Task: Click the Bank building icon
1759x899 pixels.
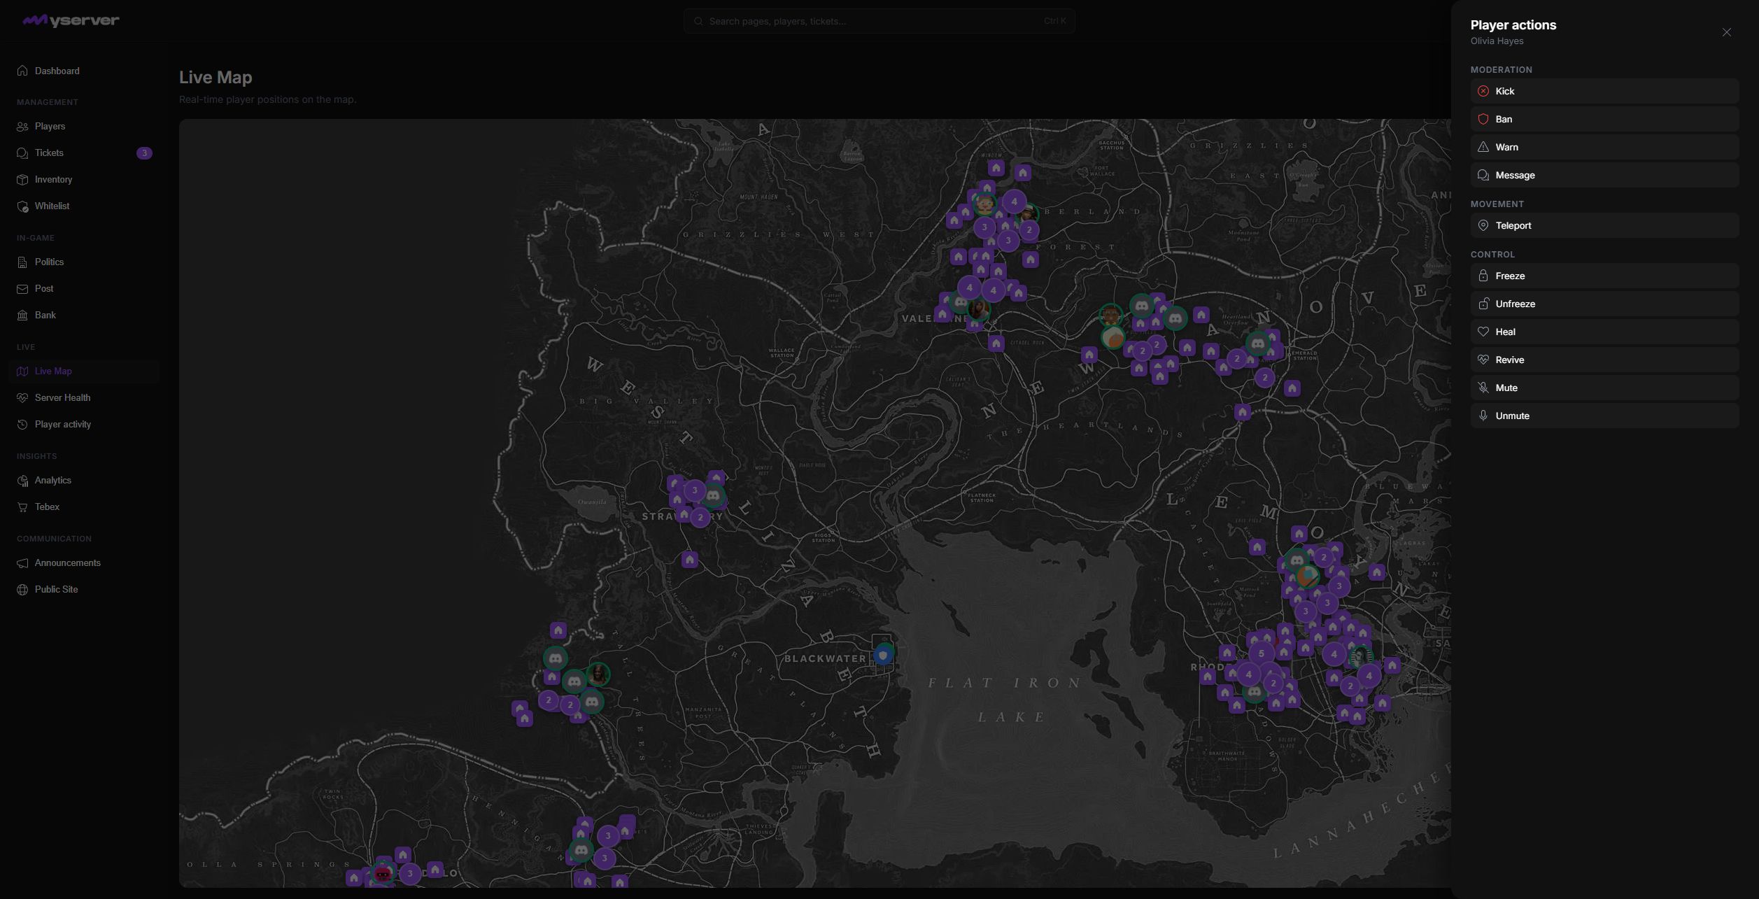Action: point(22,316)
